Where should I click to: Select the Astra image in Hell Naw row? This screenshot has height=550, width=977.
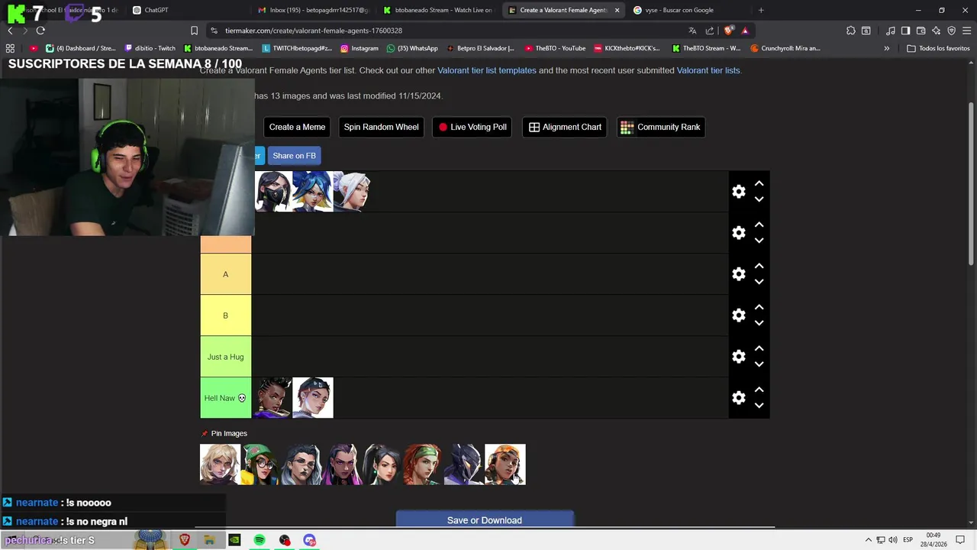tap(272, 398)
